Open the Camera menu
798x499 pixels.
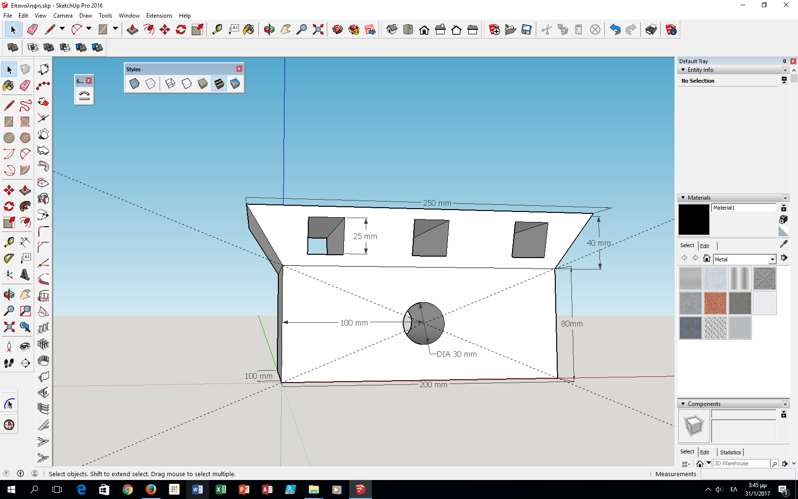point(63,16)
